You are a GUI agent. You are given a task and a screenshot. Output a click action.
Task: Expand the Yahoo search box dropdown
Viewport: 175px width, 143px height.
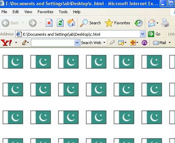(x=77, y=43)
